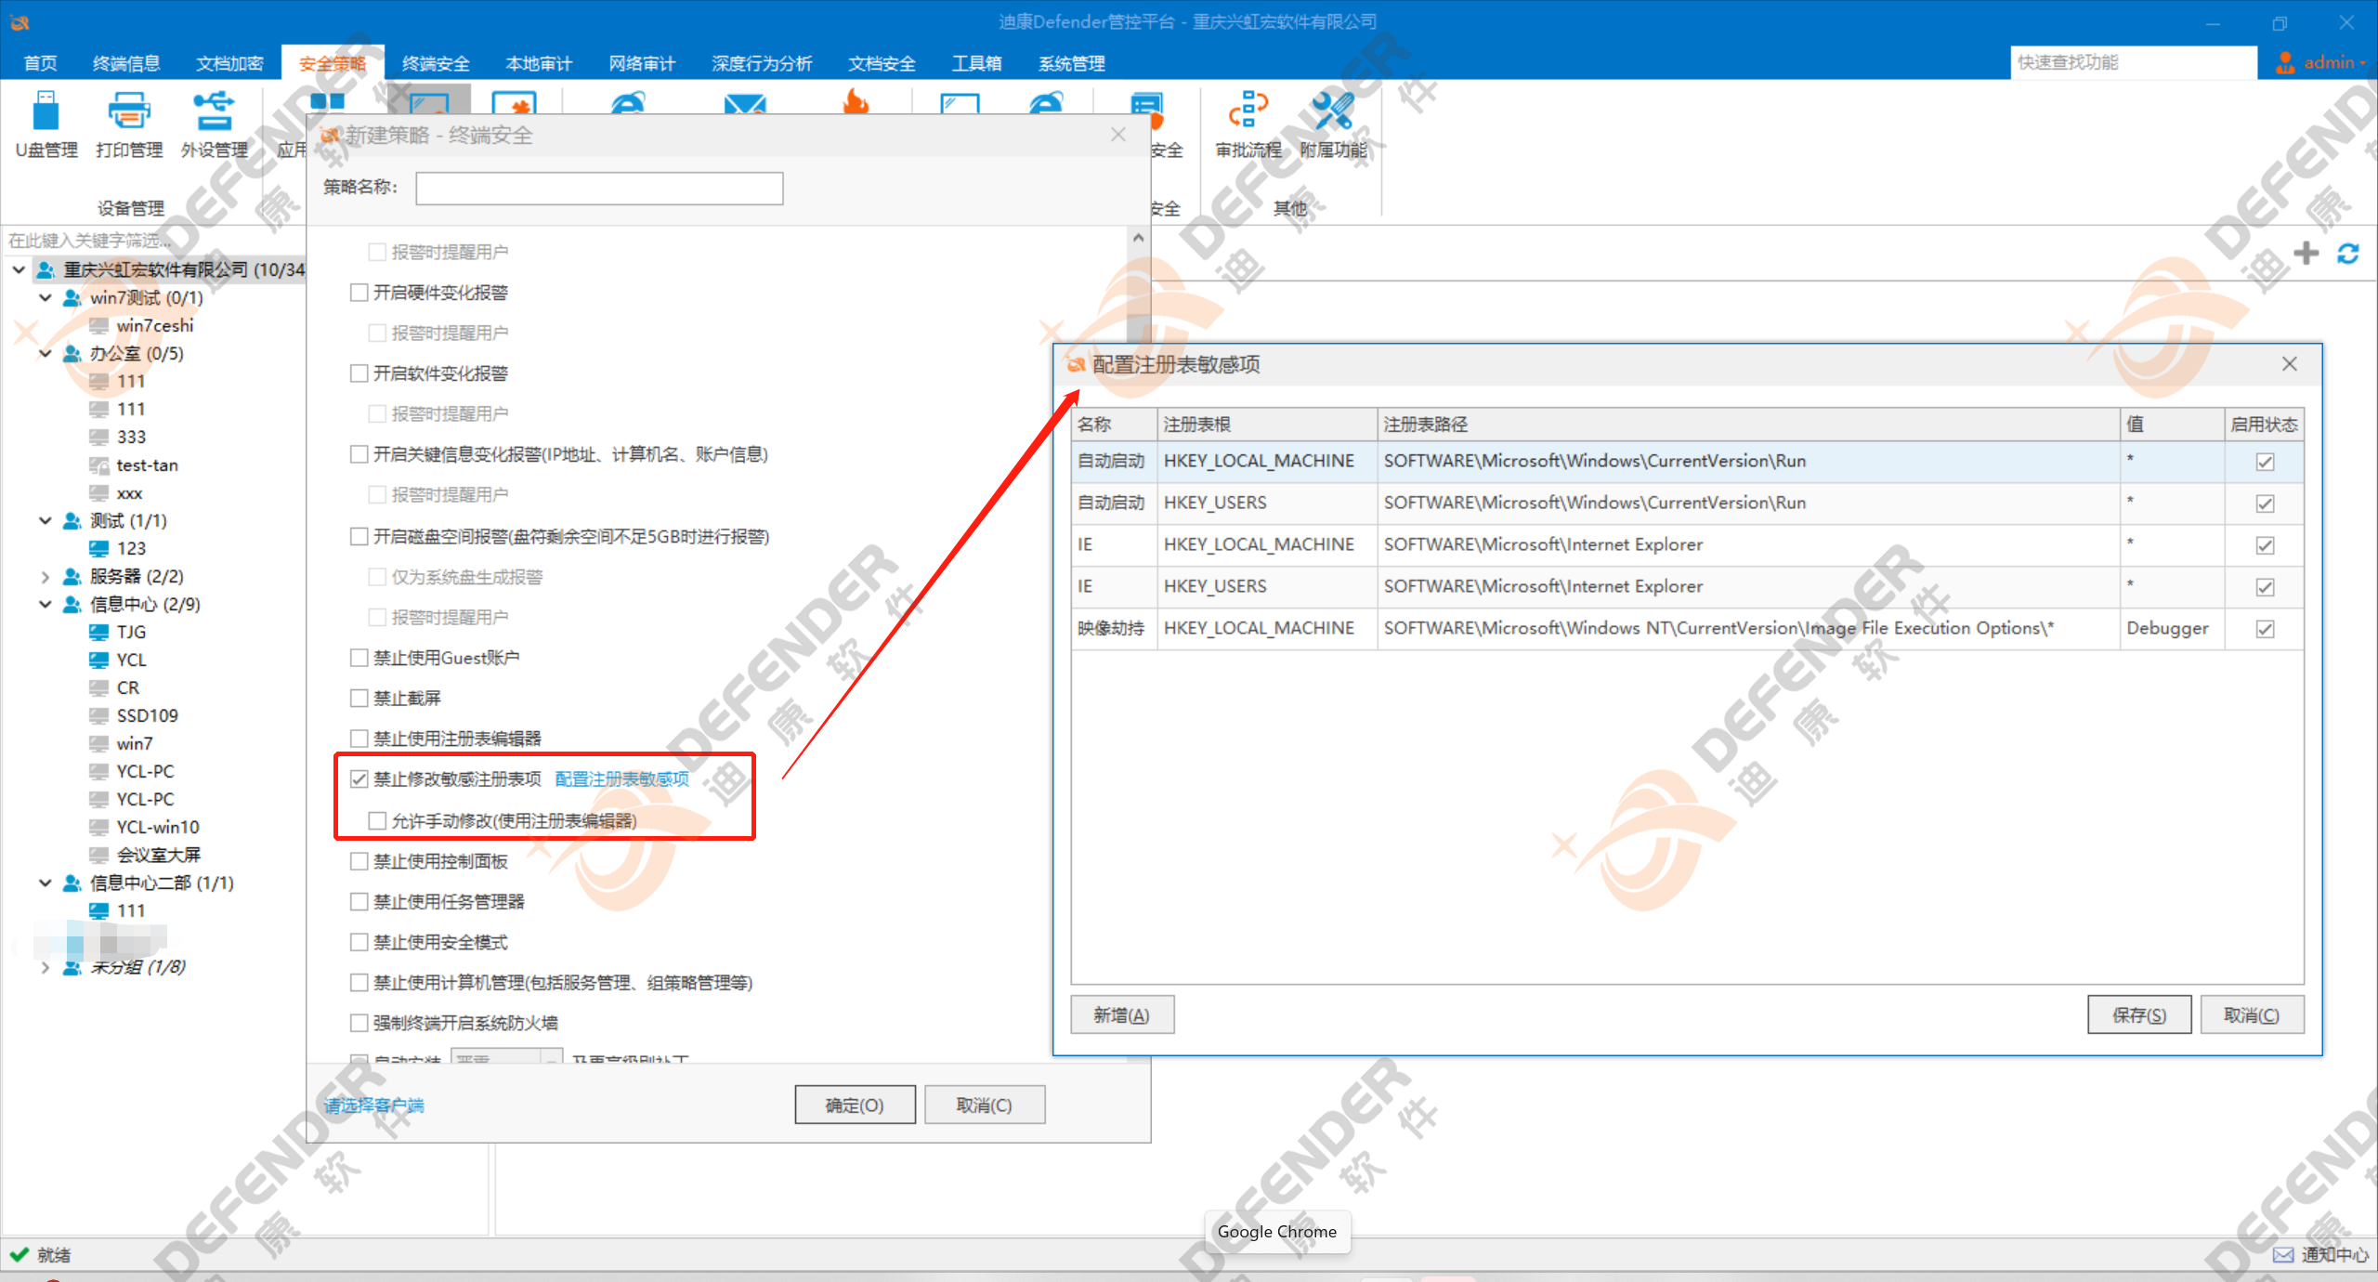This screenshot has width=2378, height=1282.
Task: Click the group icon beside win7测试
Action: [72, 297]
